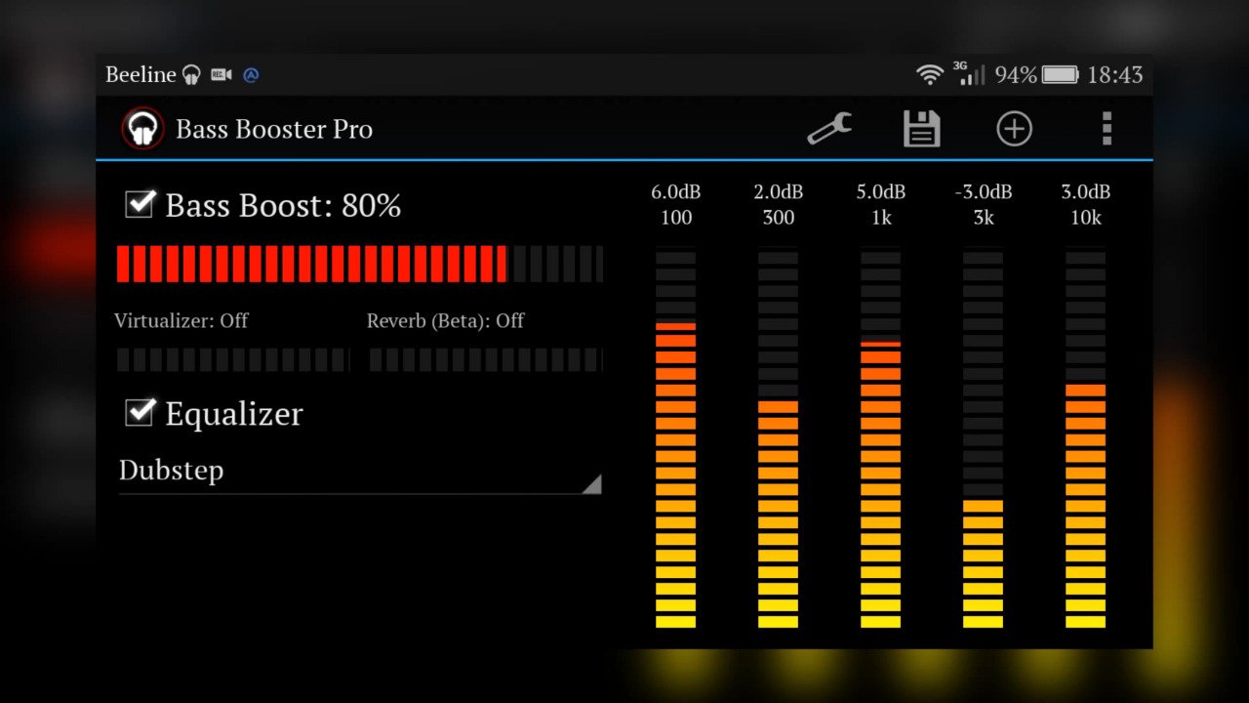Set the Reverb (Beta) slider level
1249x703 pixels.
click(486, 359)
